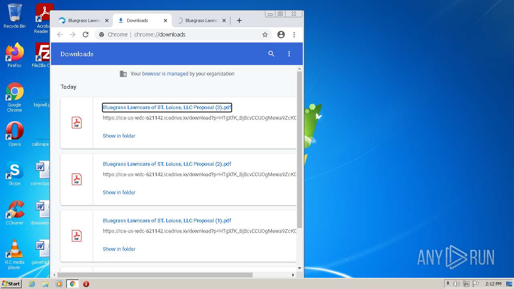The height and width of the screenshot is (289, 514).
Task: Show hidden system tray icons
Action: (448, 284)
